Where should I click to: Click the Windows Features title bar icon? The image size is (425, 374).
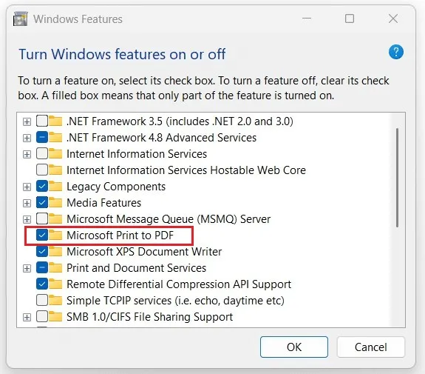tap(21, 19)
